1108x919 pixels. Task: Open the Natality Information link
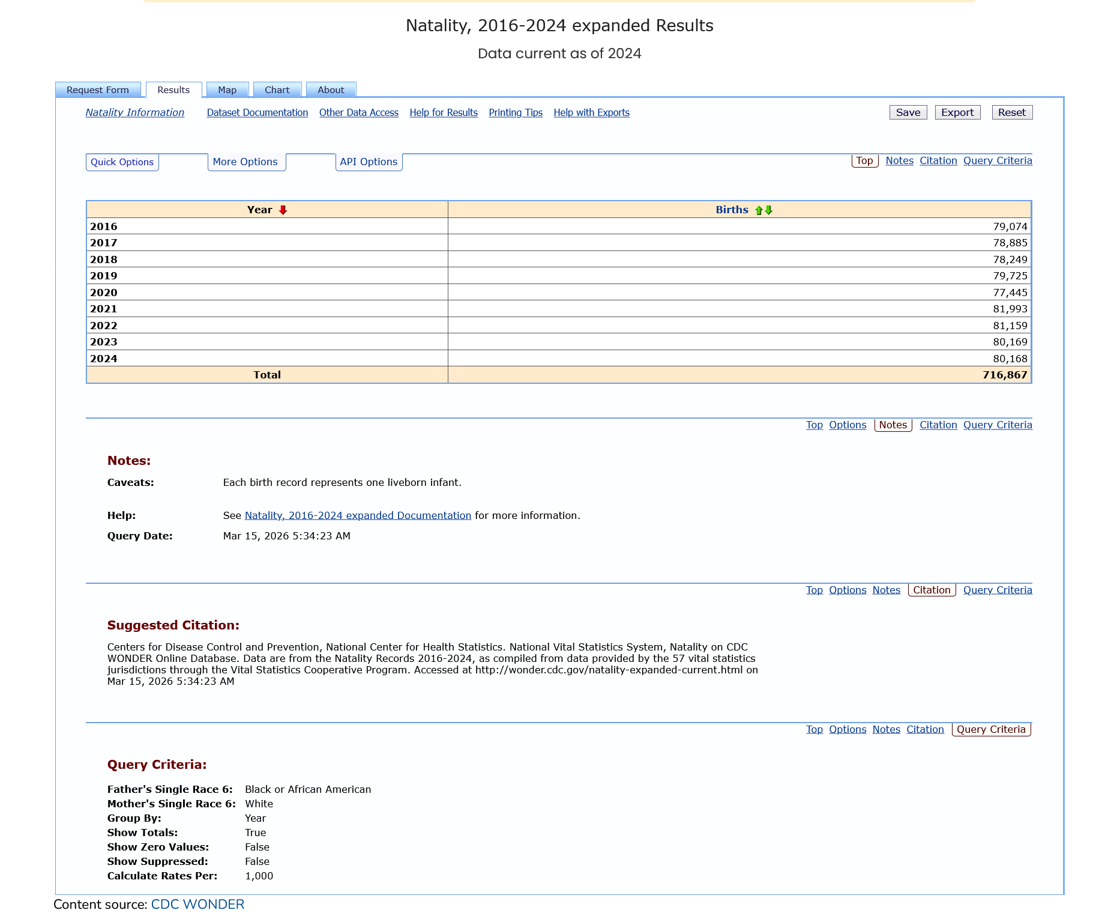click(x=135, y=112)
